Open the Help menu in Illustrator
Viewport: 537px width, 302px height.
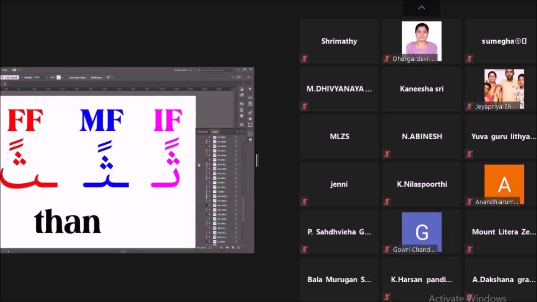pyautogui.click(x=5, y=70)
